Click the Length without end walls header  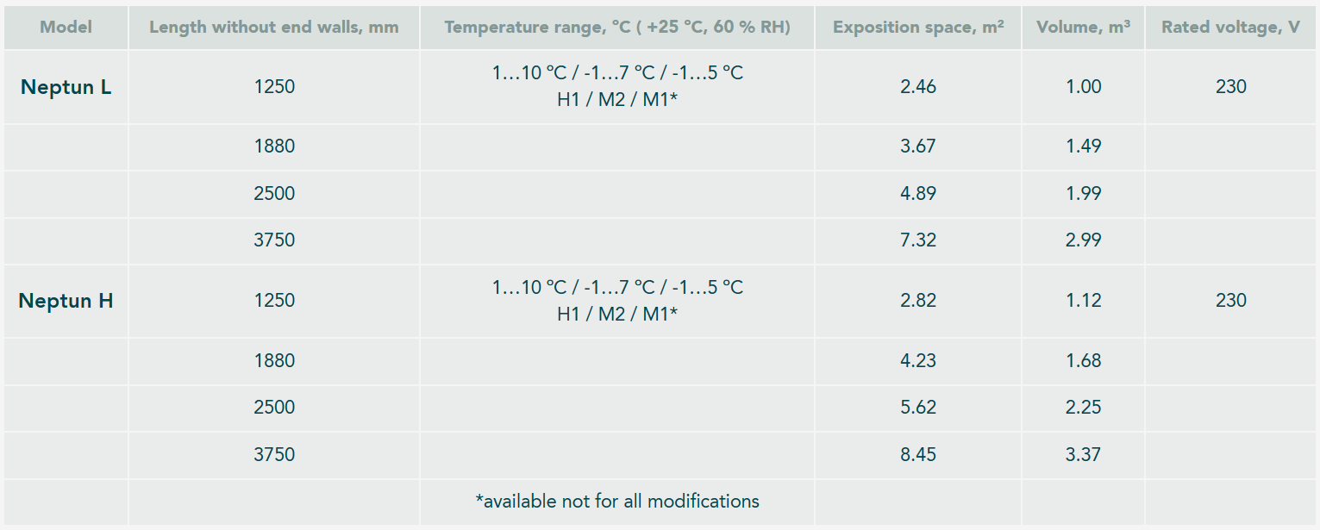click(274, 28)
